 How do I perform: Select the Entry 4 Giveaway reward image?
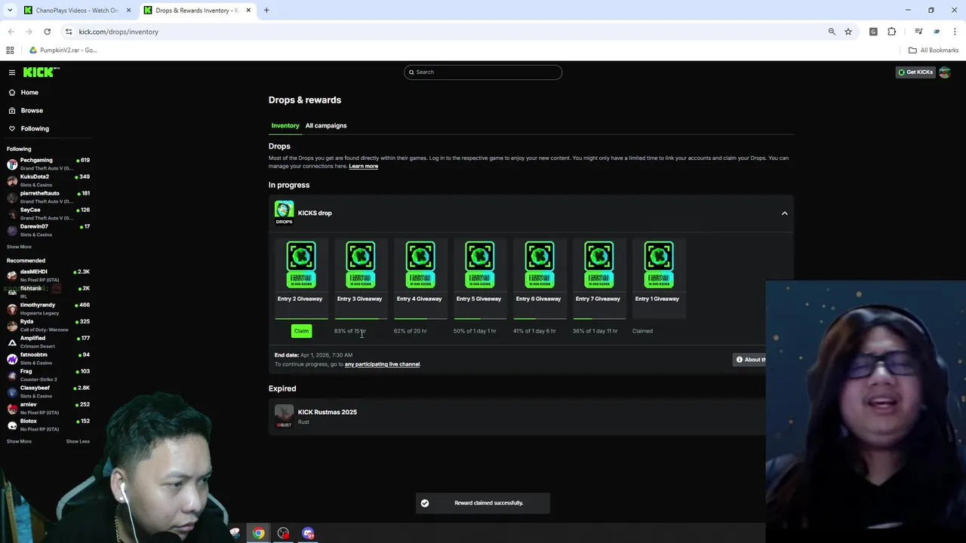[420, 265]
